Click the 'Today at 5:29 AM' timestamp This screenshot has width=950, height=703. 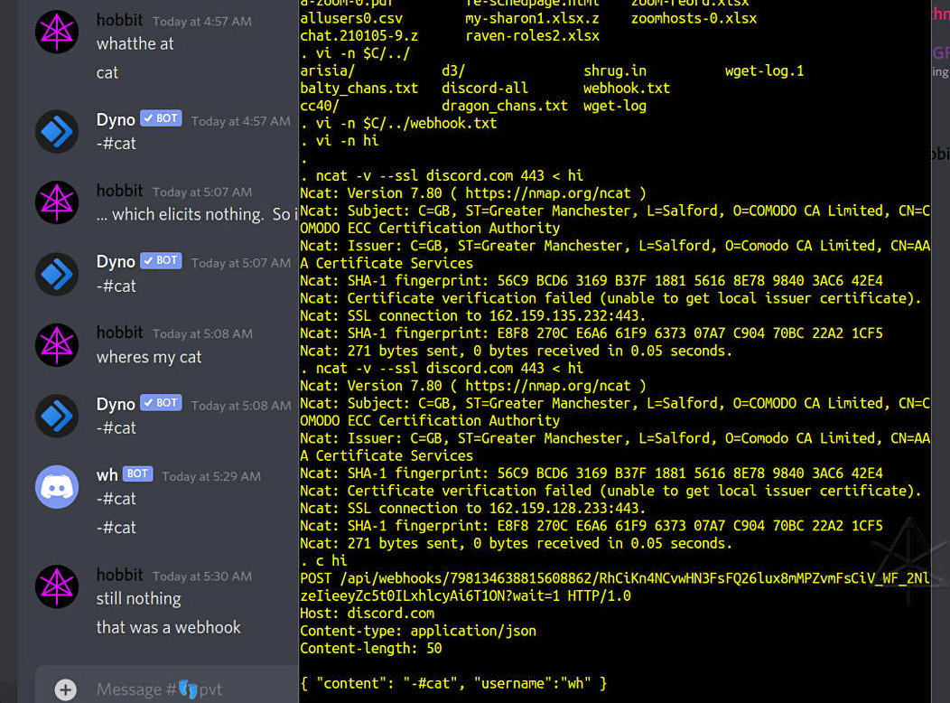[x=211, y=476]
